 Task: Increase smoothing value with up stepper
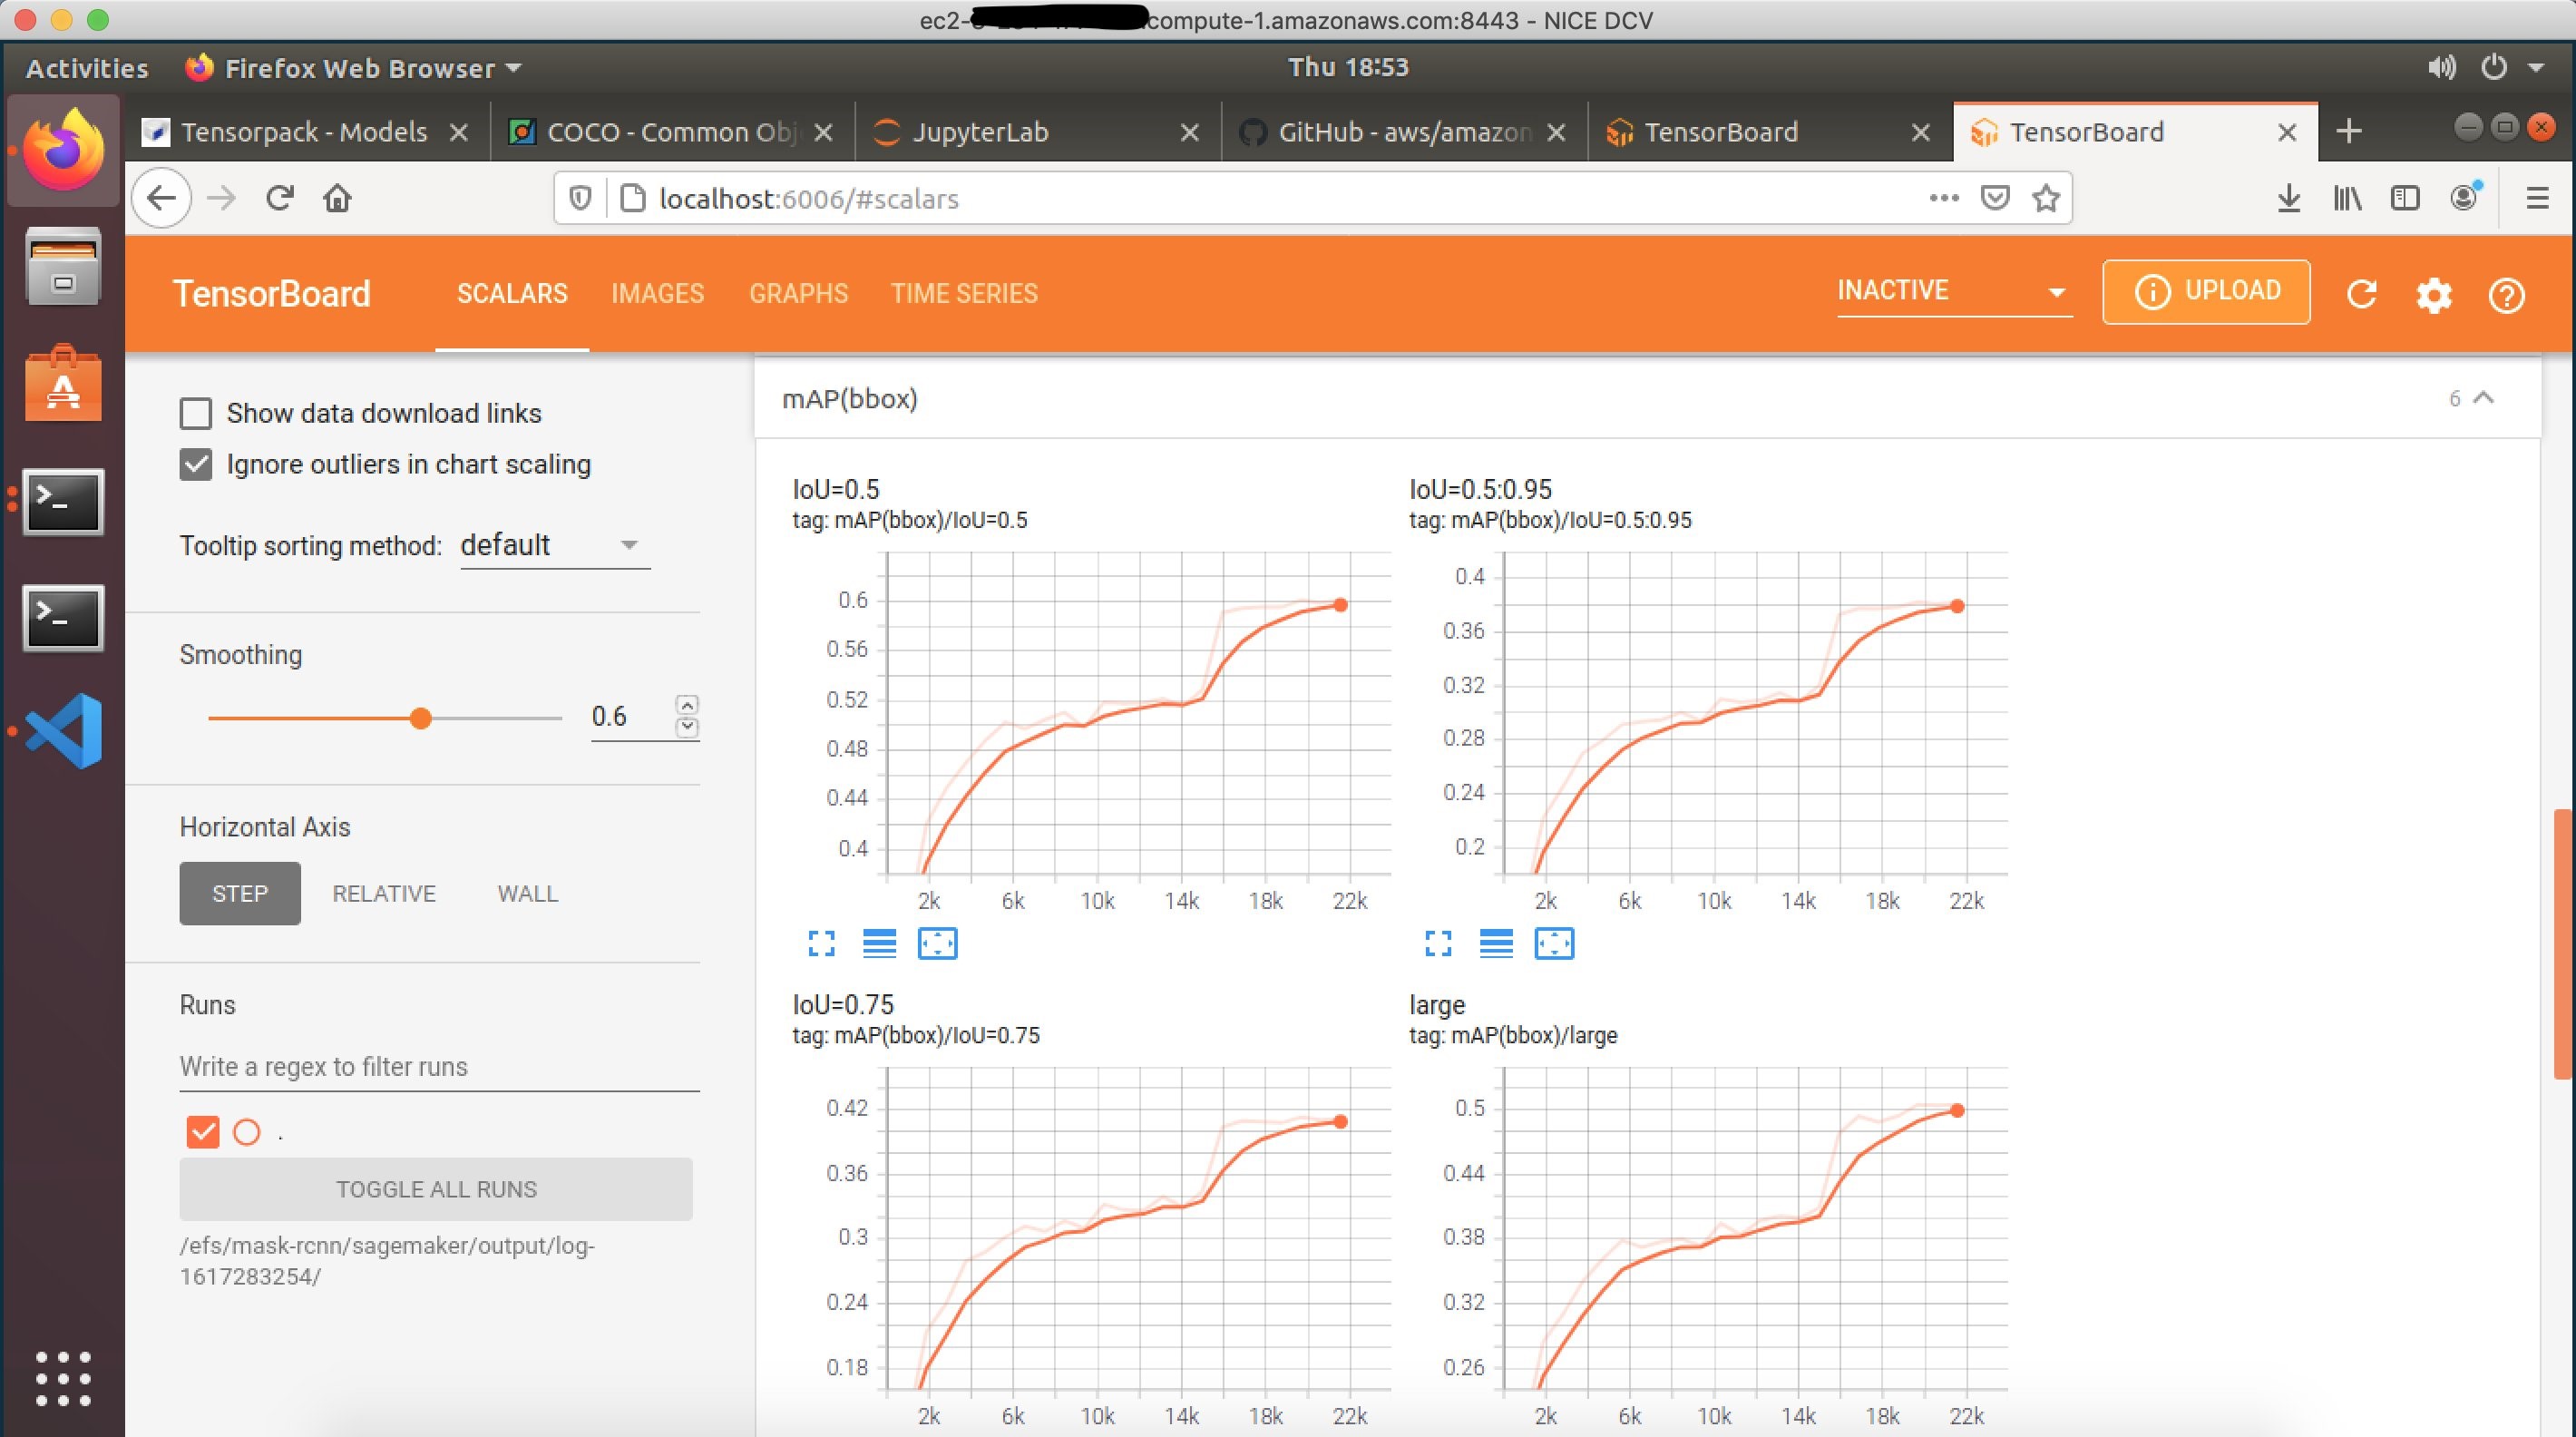pyautogui.click(x=687, y=705)
